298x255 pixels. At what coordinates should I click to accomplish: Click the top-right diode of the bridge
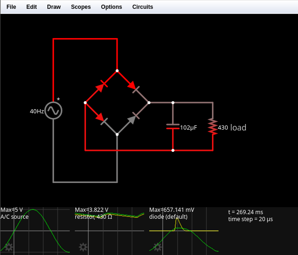(x=133, y=86)
